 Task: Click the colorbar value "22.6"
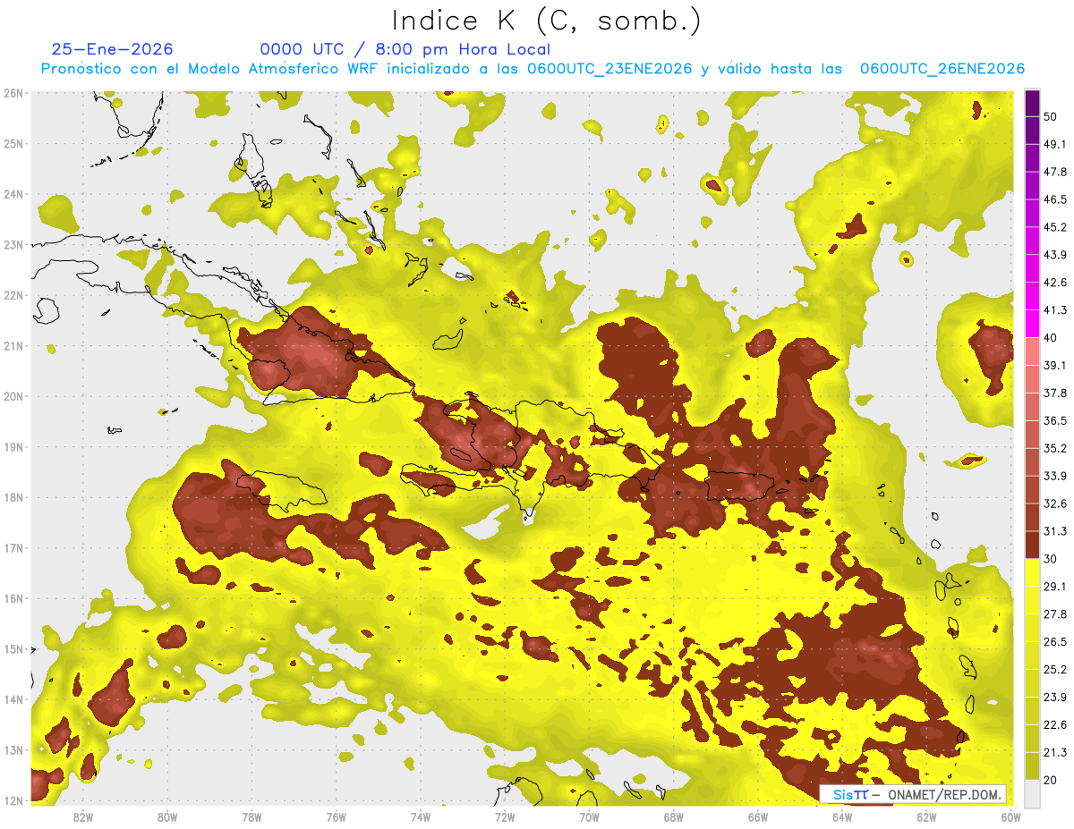pos(1054,725)
